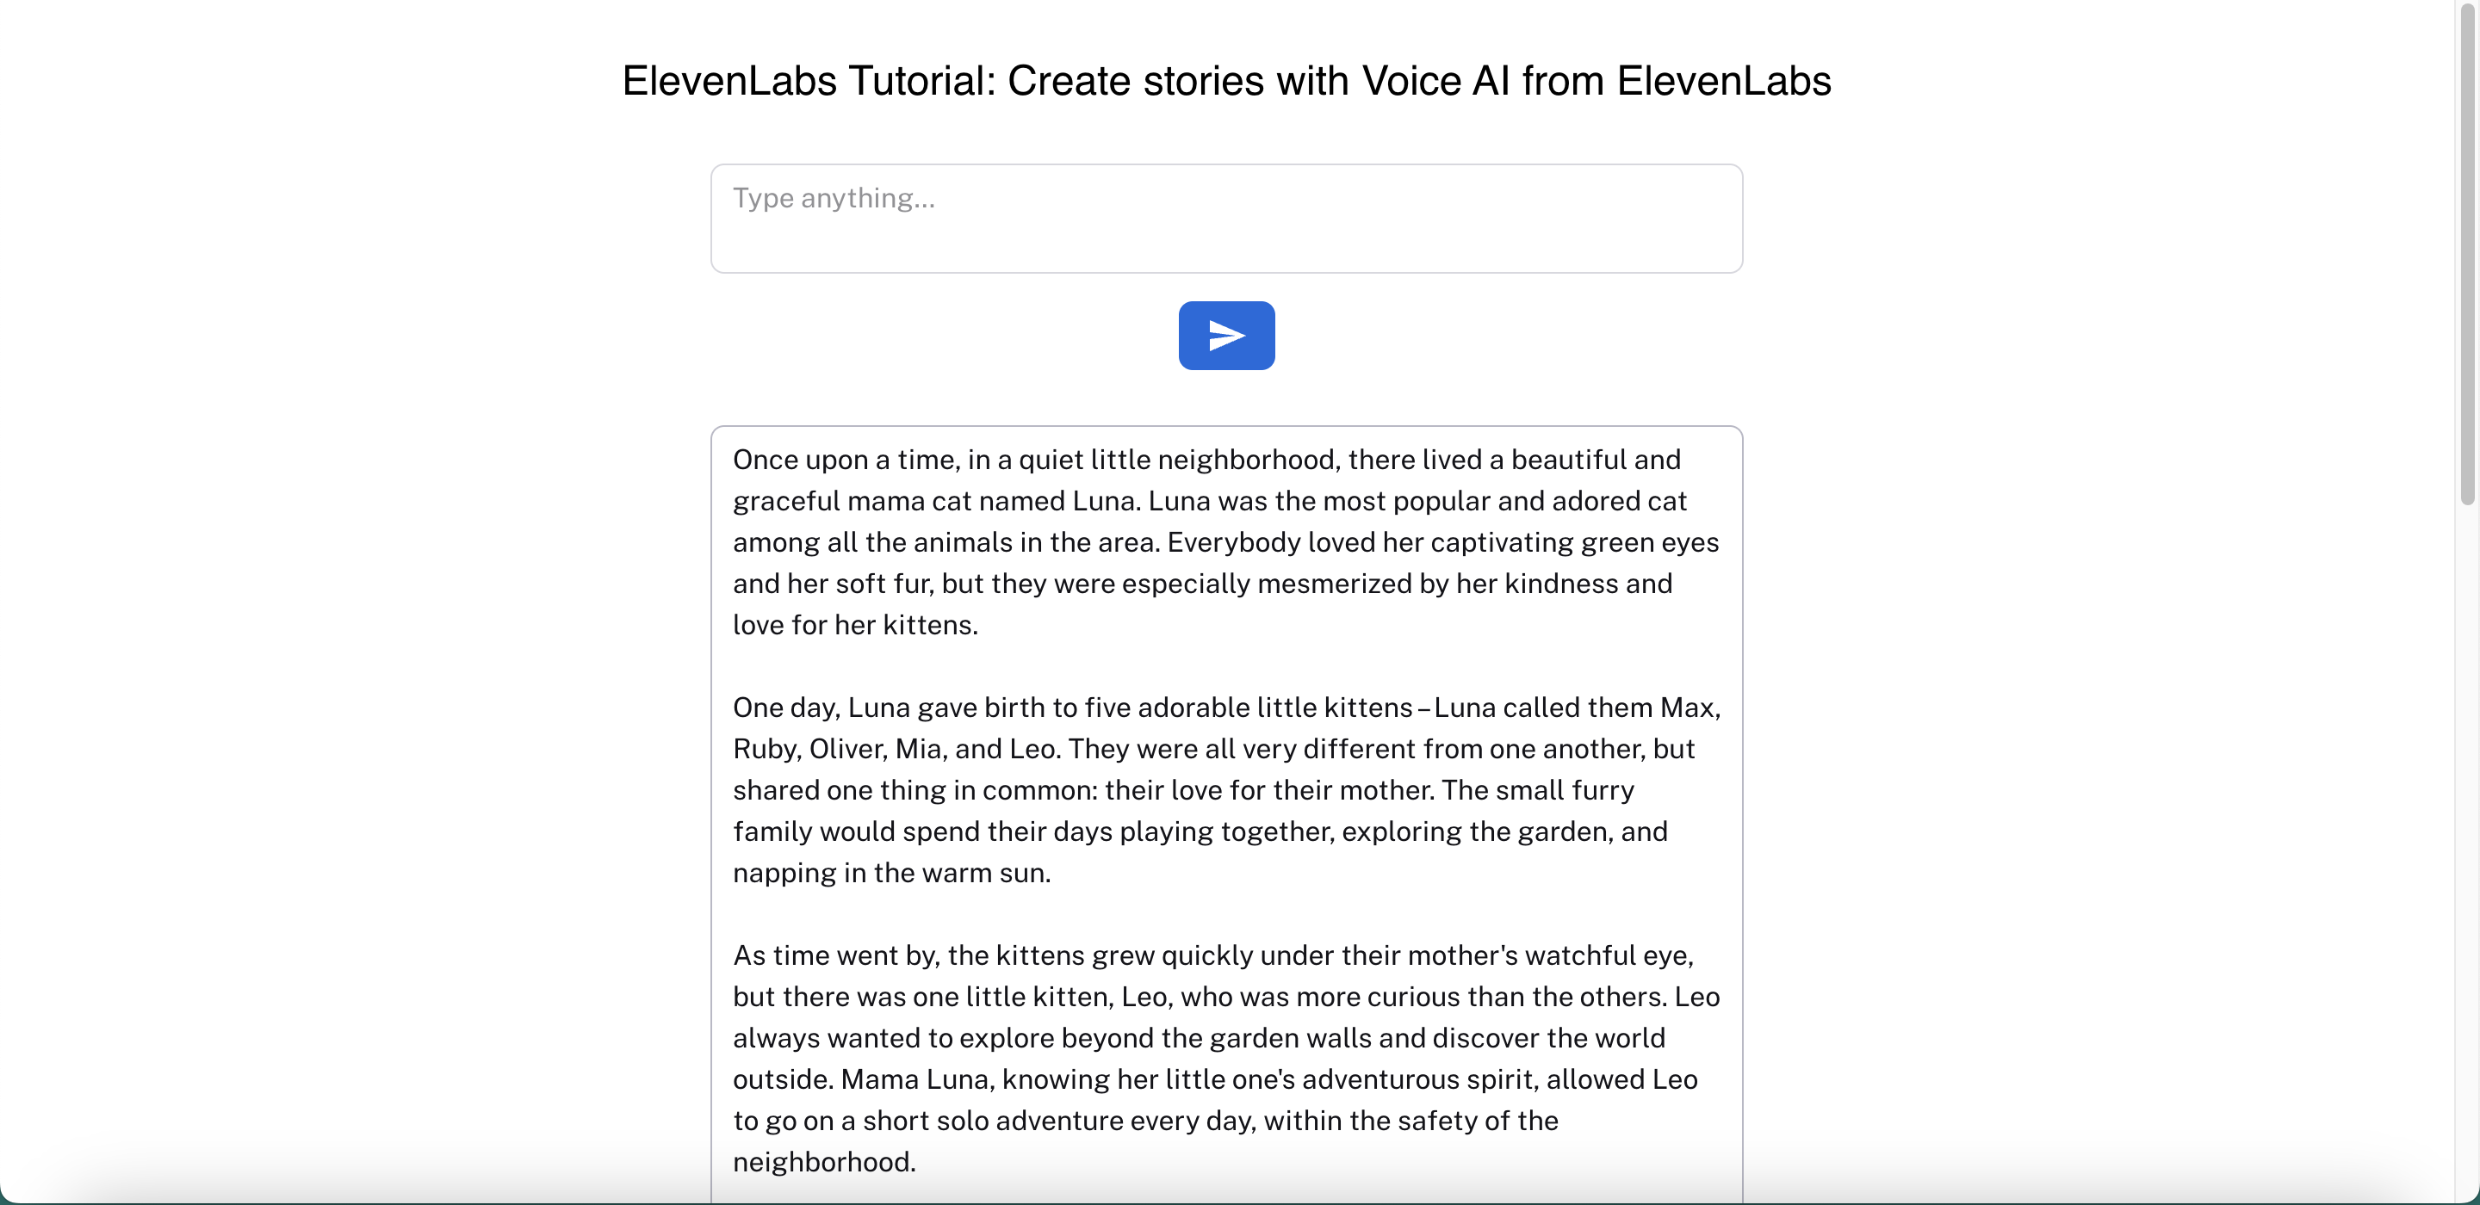
Task: Click the word 'neighborhood.' ending the third paragraph
Action: tap(824, 1163)
